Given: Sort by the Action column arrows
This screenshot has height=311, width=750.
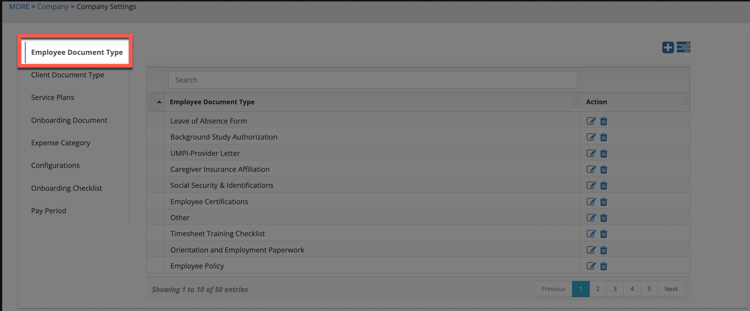Looking at the screenshot, I should click(684, 102).
